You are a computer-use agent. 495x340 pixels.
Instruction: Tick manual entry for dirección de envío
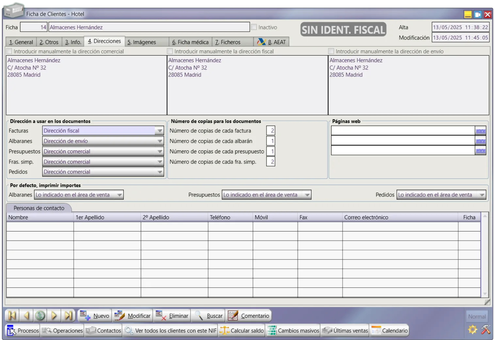pos(331,51)
